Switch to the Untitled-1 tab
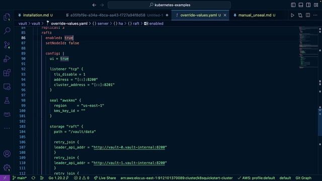This screenshot has width=322, height=181. point(117,15)
